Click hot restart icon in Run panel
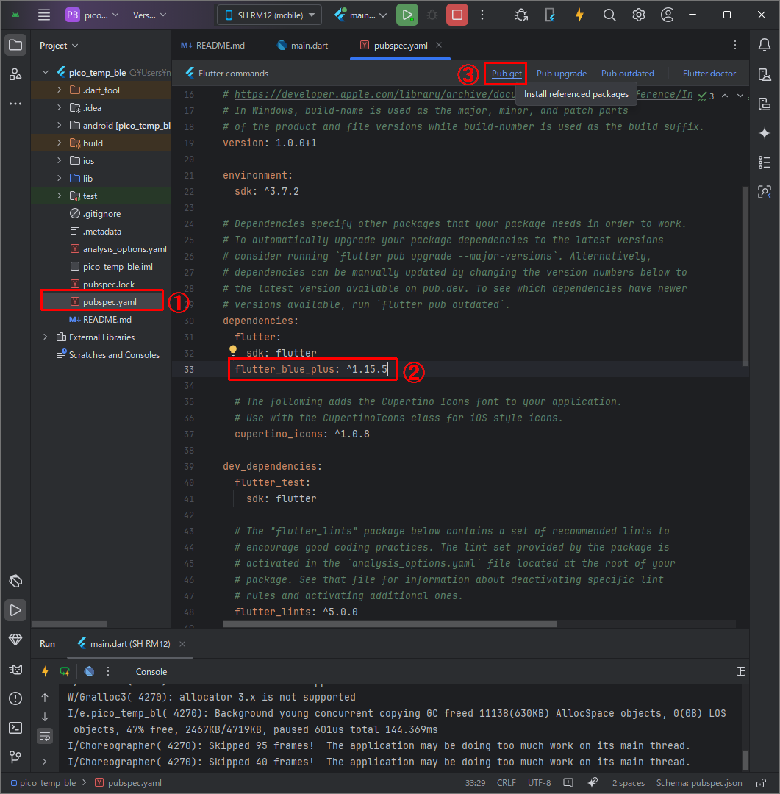Image resolution: width=780 pixels, height=794 pixels. pyautogui.click(x=64, y=671)
